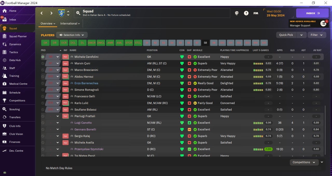Open the Dynamics sidebar icon
Viewport: 332px width, 176px height.
point(4,44)
